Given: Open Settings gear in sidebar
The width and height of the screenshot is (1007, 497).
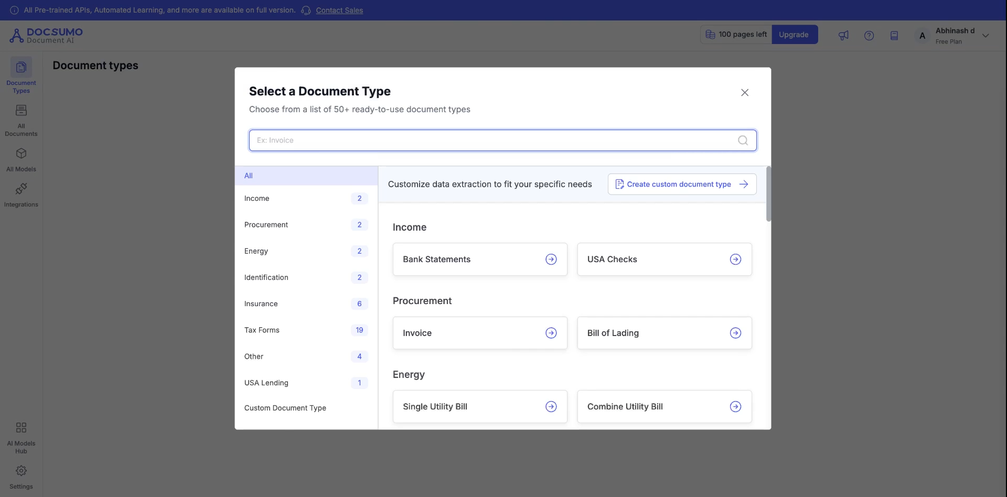Looking at the screenshot, I should coord(21,477).
